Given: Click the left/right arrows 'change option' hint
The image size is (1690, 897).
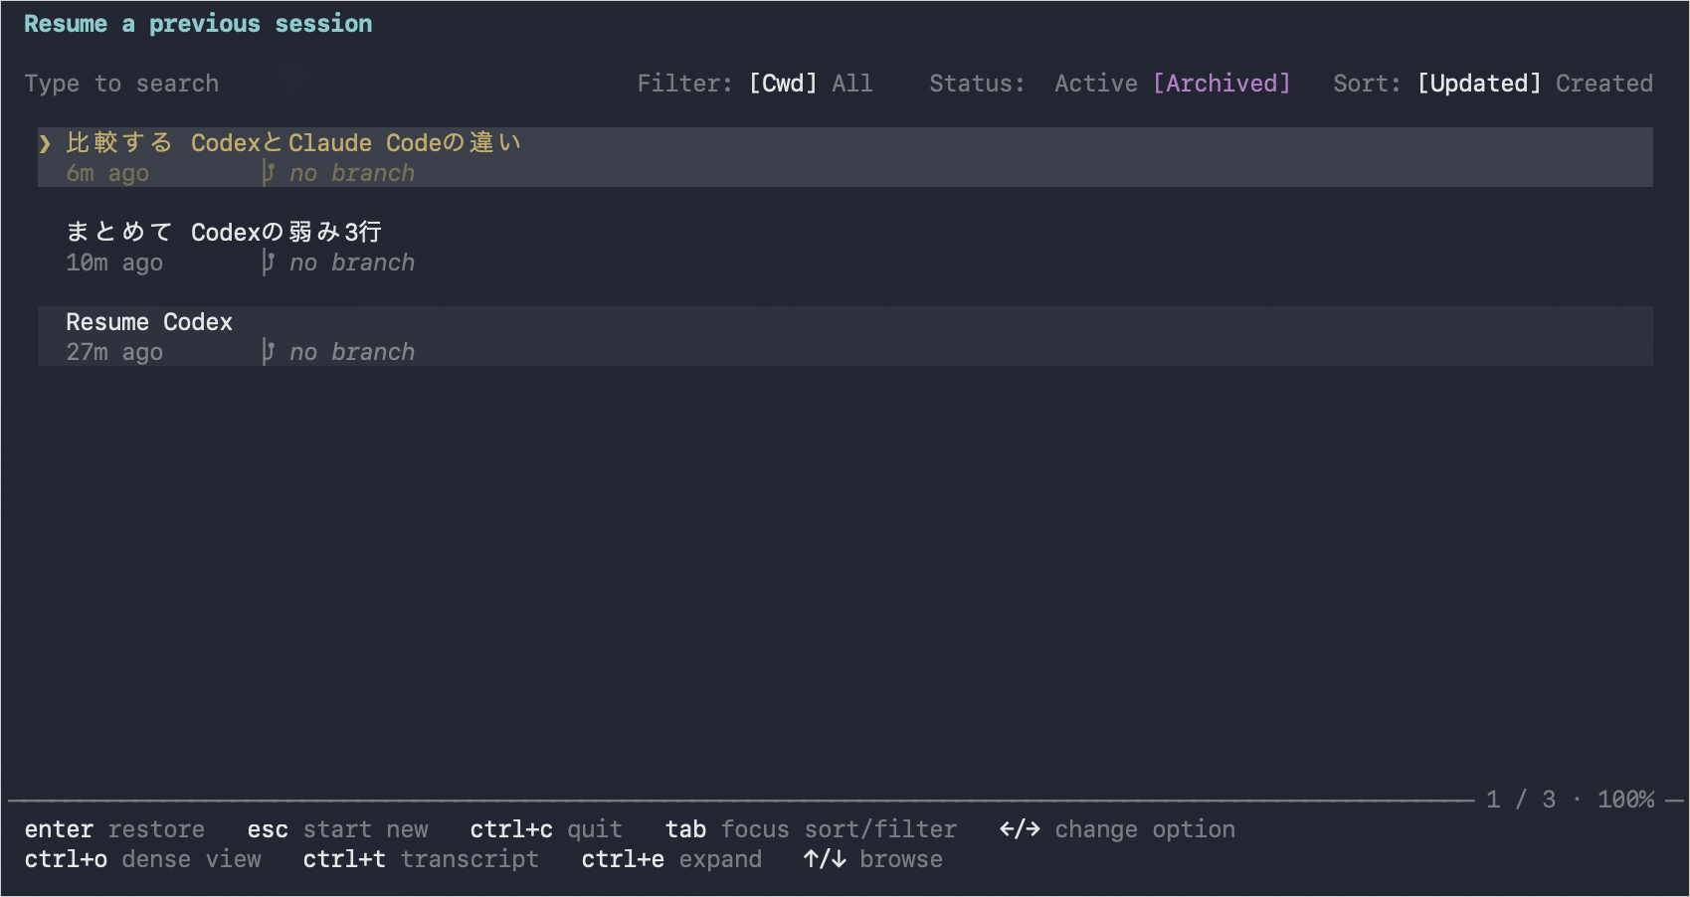Looking at the screenshot, I should click(1117, 829).
